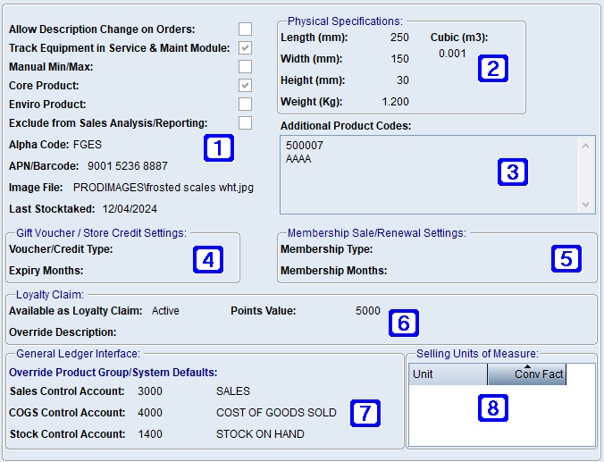Click the Width value 150
Image resolution: width=604 pixels, height=462 pixels.
399,59
